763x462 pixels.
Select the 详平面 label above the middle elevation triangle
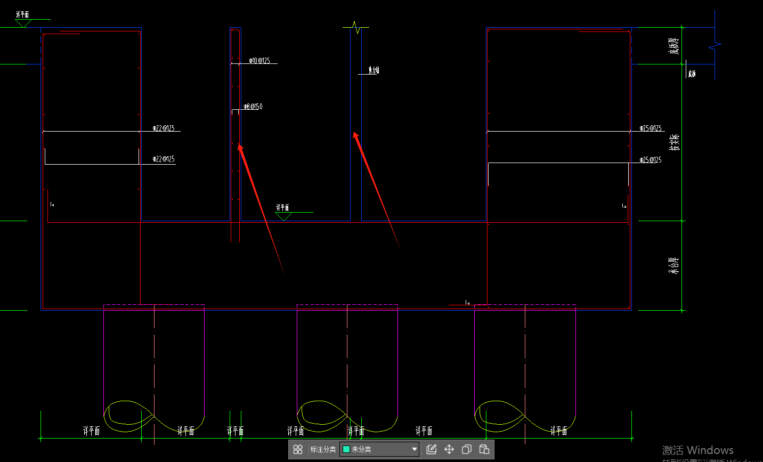(x=282, y=207)
